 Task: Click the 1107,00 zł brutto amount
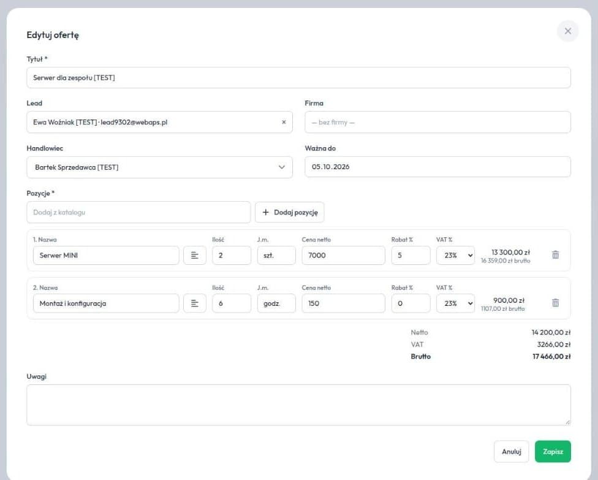tap(502, 309)
